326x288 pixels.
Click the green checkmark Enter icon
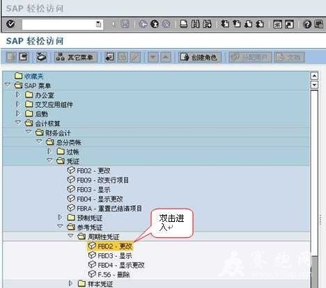pyautogui.click(x=10, y=24)
